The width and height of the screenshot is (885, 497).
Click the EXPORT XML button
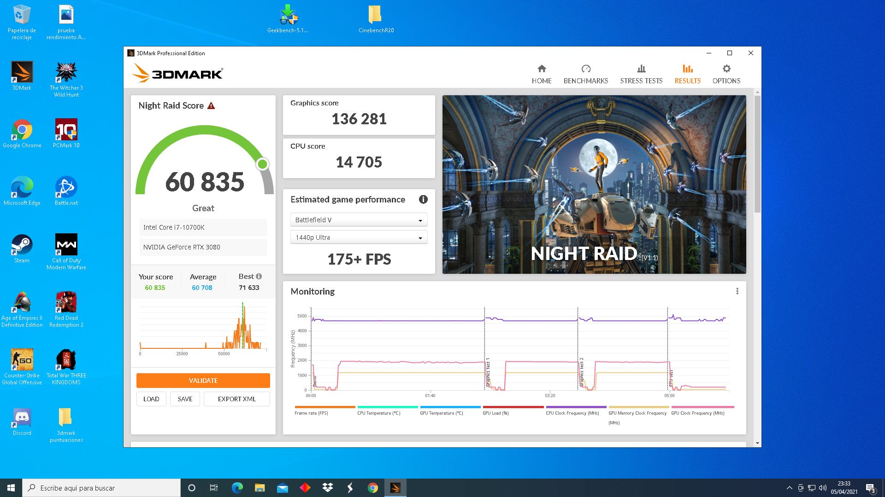(236, 399)
